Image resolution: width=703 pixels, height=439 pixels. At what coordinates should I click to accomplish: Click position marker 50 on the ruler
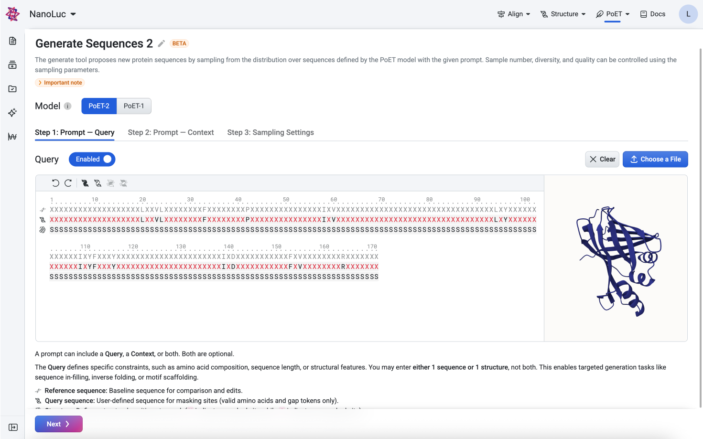pyautogui.click(x=286, y=200)
